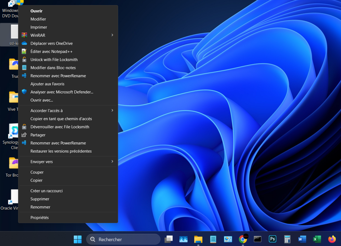
Task: Open Firefox from the taskbar
Action: click(x=332, y=239)
